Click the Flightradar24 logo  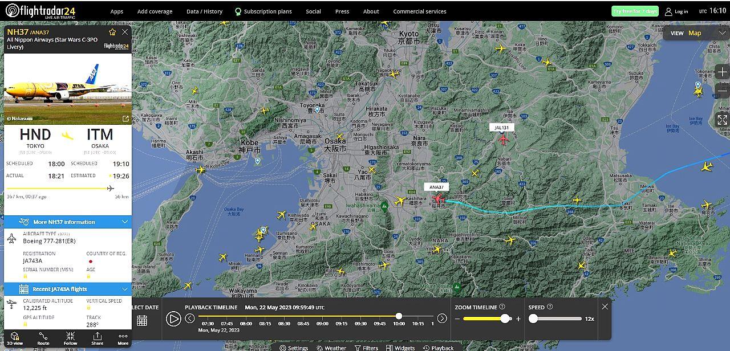pos(40,11)
